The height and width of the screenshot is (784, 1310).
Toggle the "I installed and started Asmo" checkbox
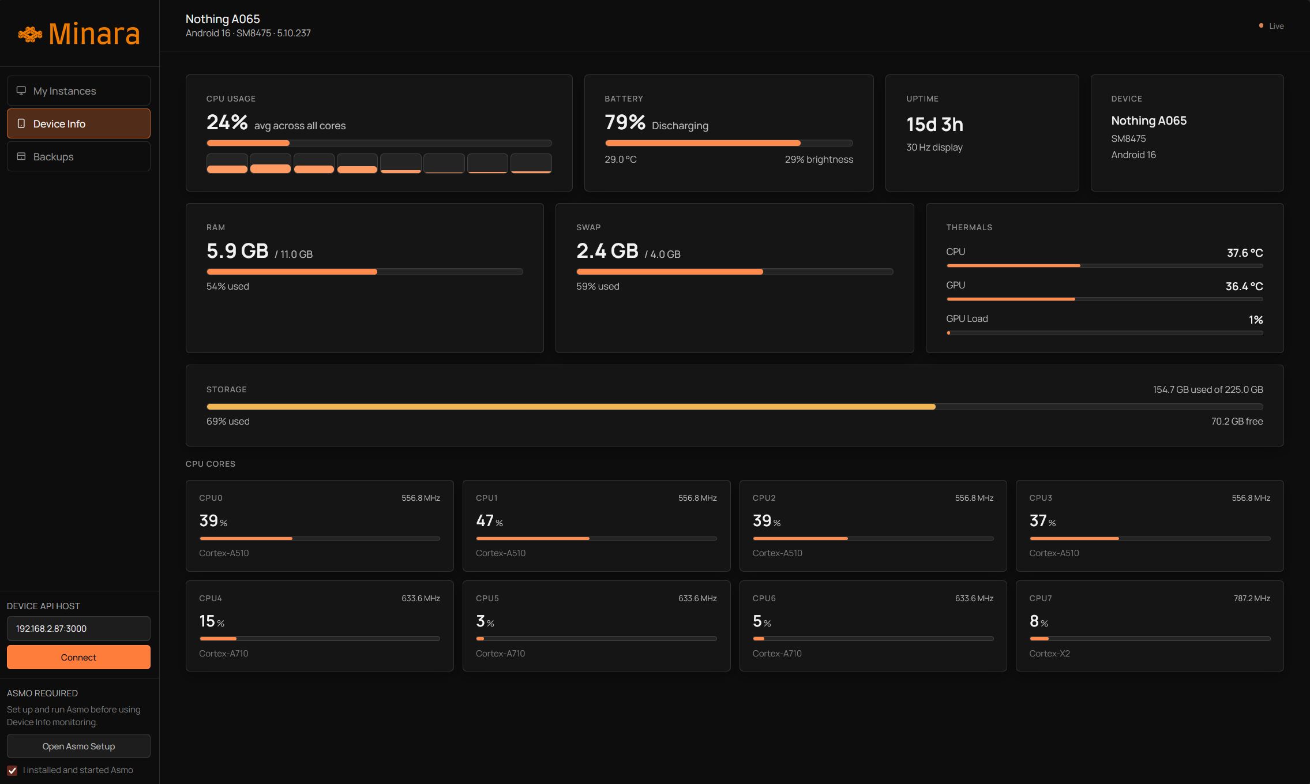tap(12, 770)
